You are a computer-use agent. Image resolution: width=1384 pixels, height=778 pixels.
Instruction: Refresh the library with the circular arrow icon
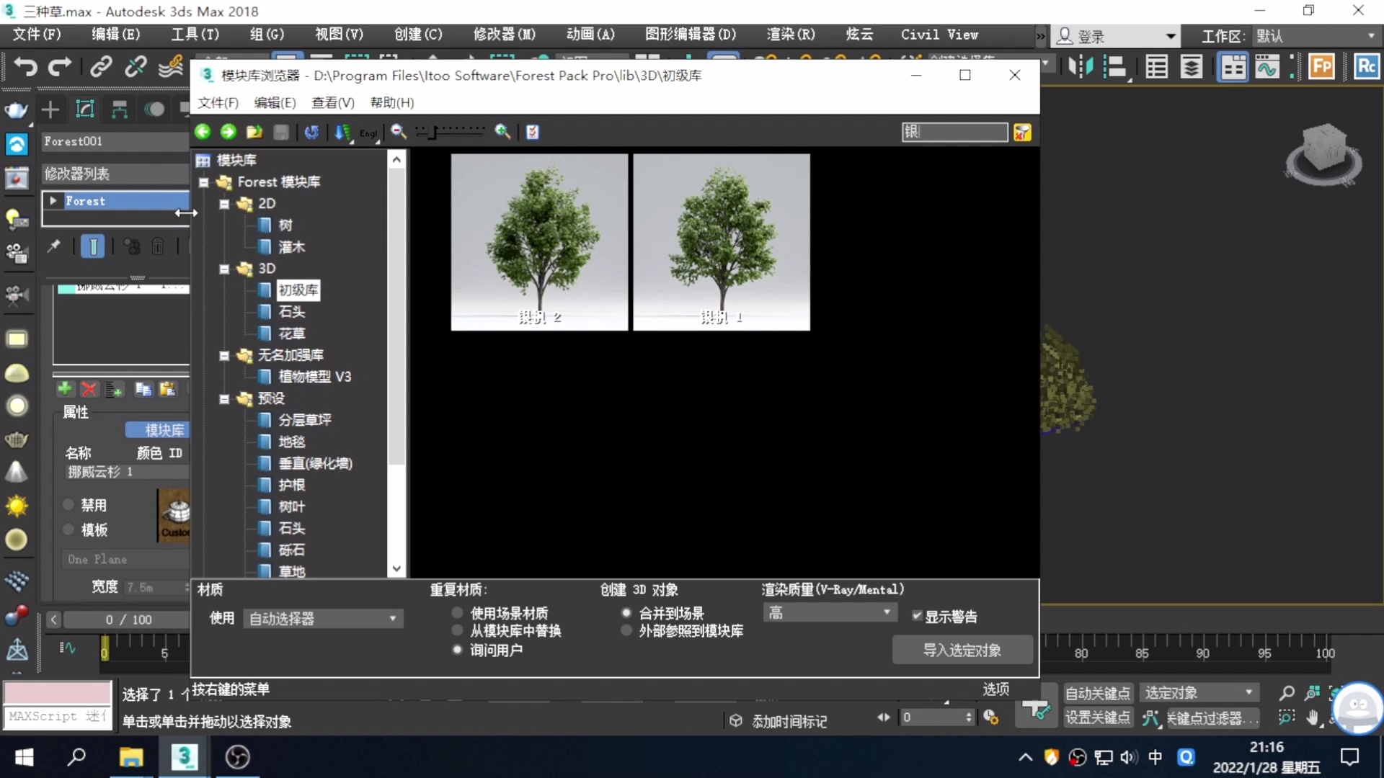(311, 132)
